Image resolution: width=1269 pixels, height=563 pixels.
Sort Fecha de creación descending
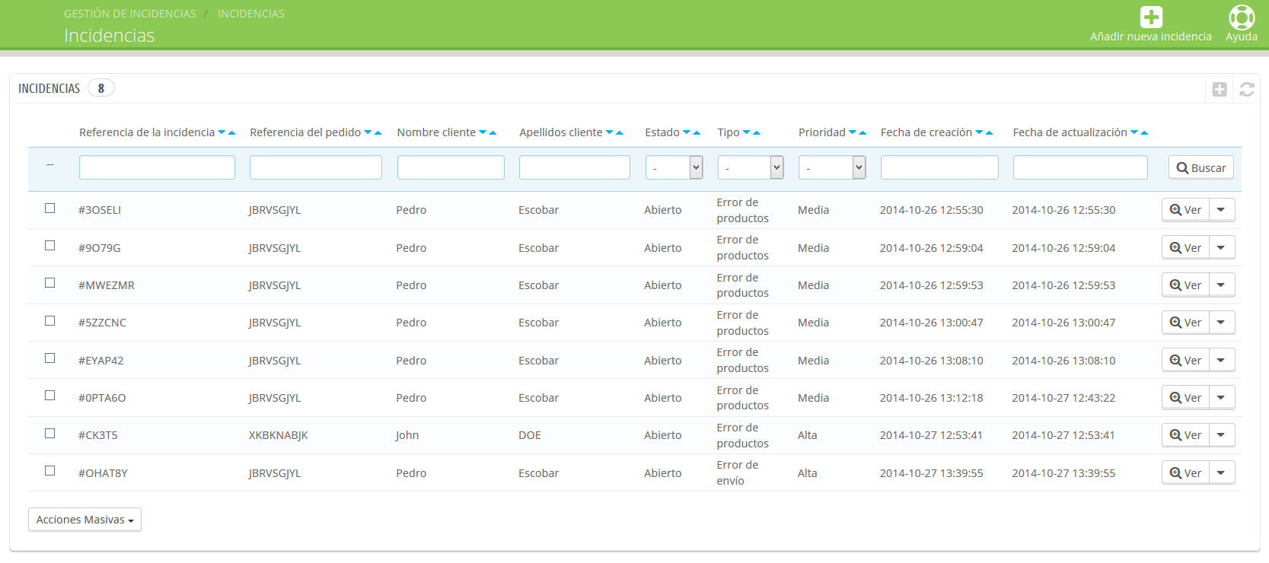[980, 132]
